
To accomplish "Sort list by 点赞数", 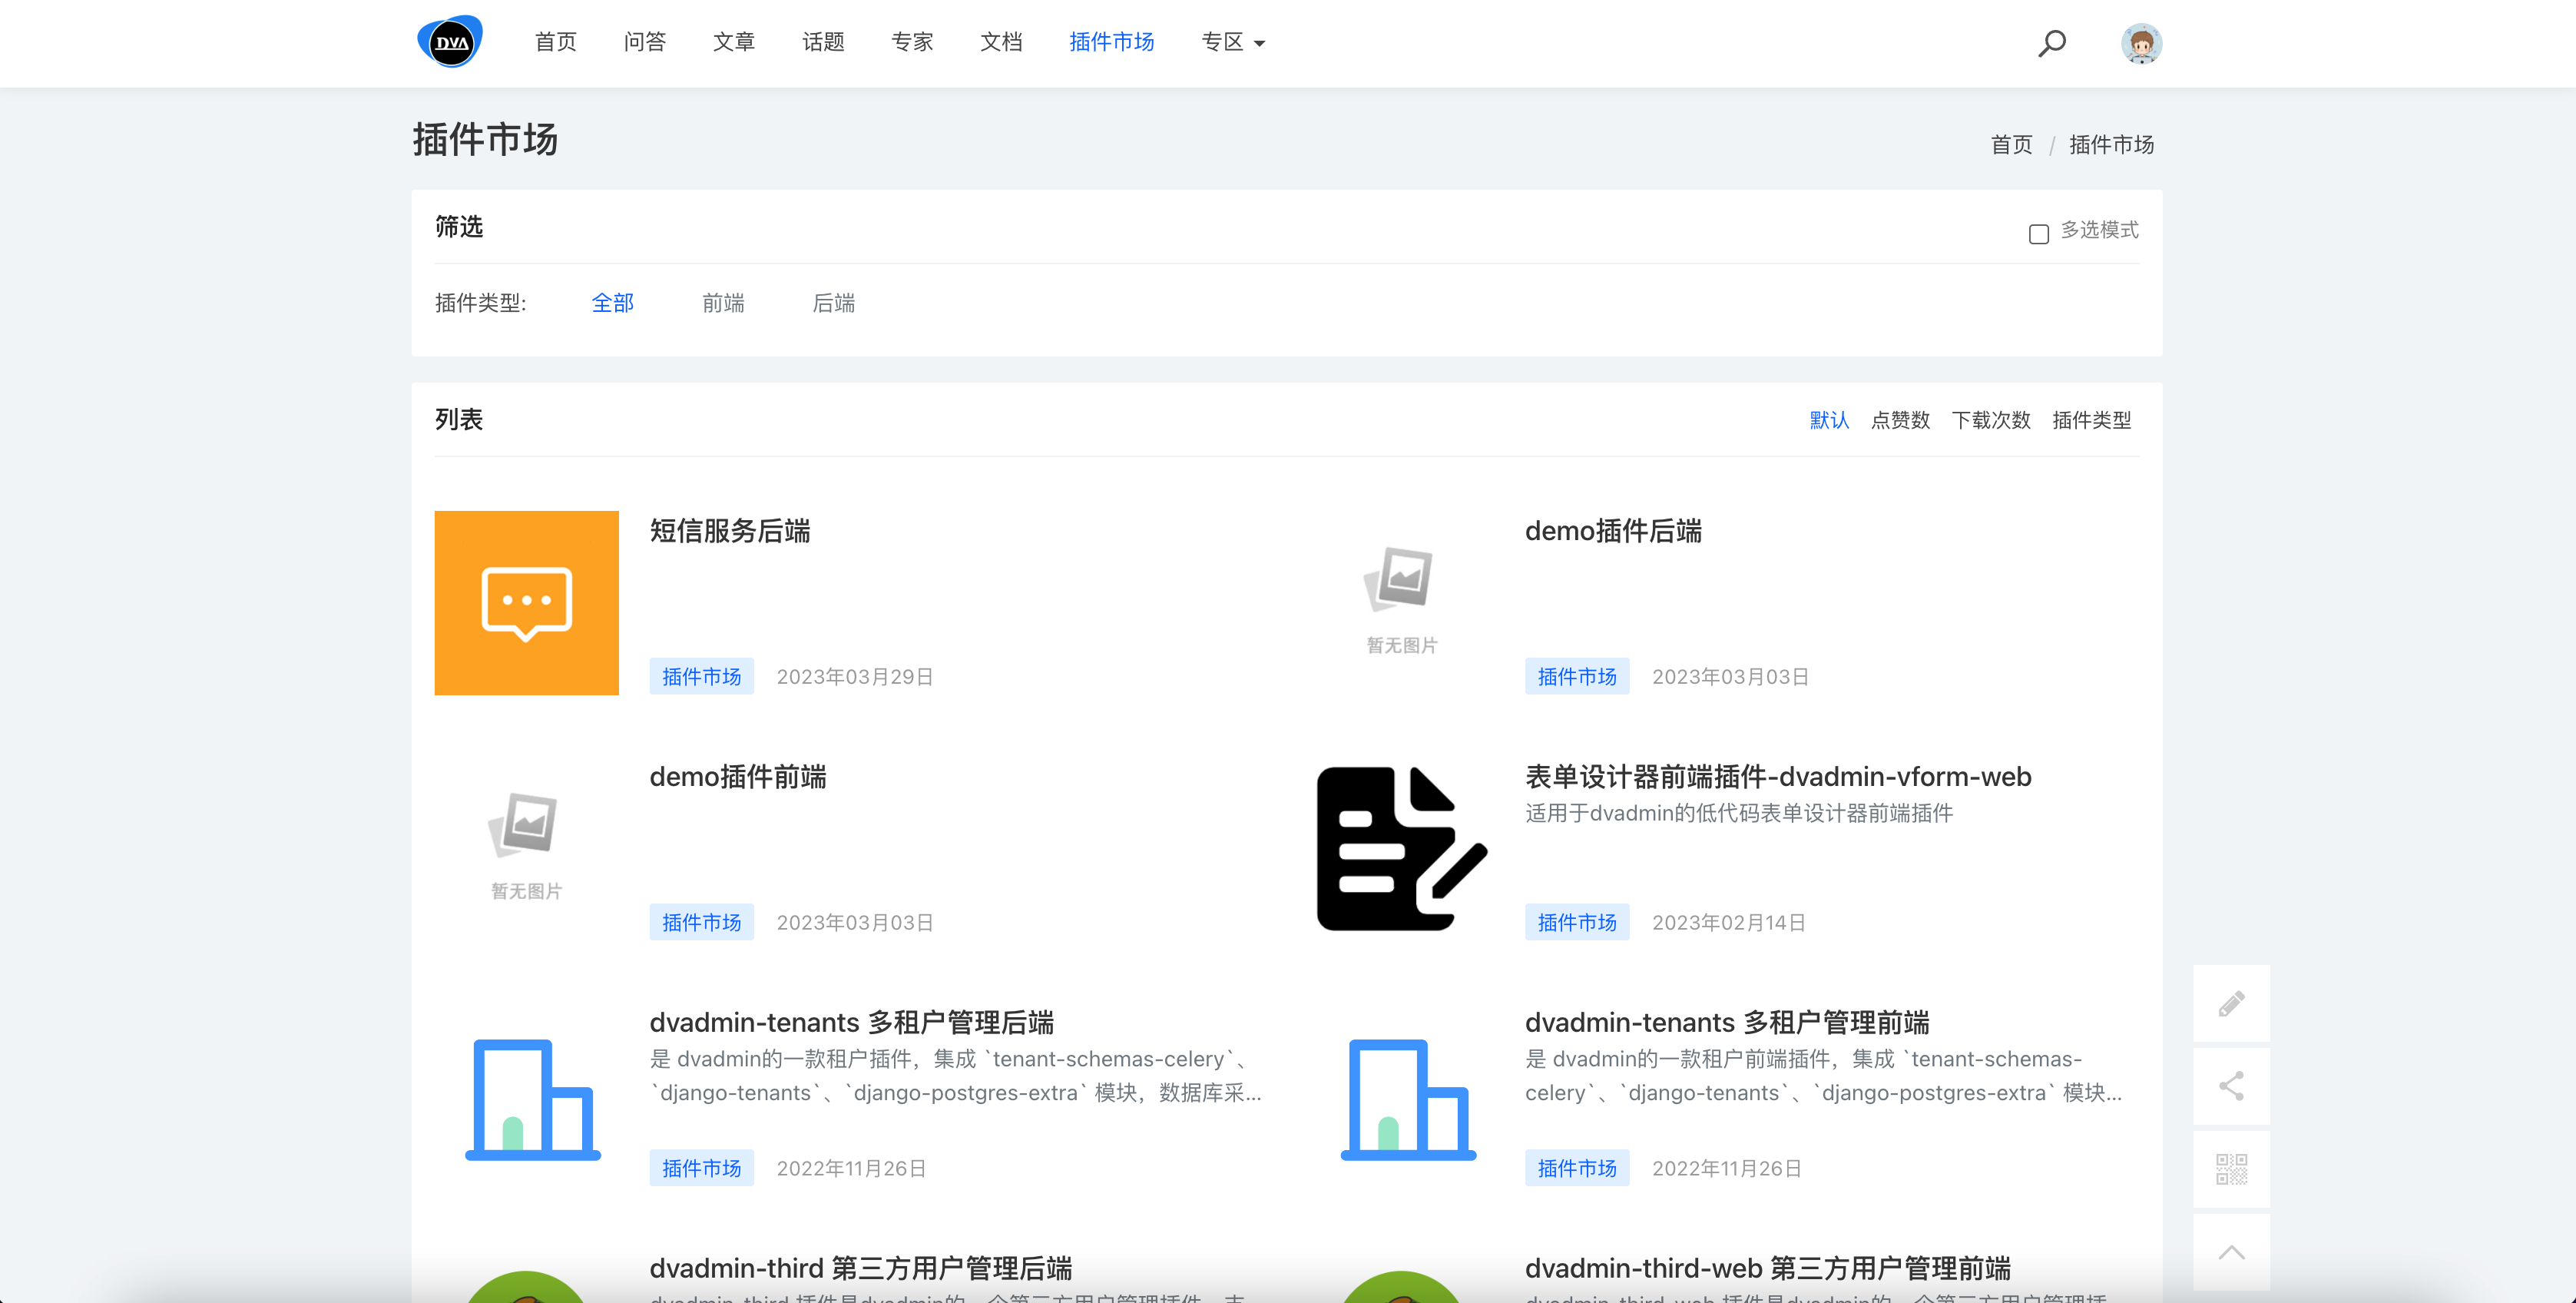I will click(x=1899, y=420).
